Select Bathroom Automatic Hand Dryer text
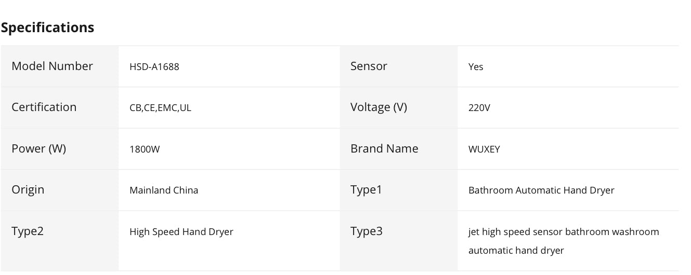 tap(541, 190)
